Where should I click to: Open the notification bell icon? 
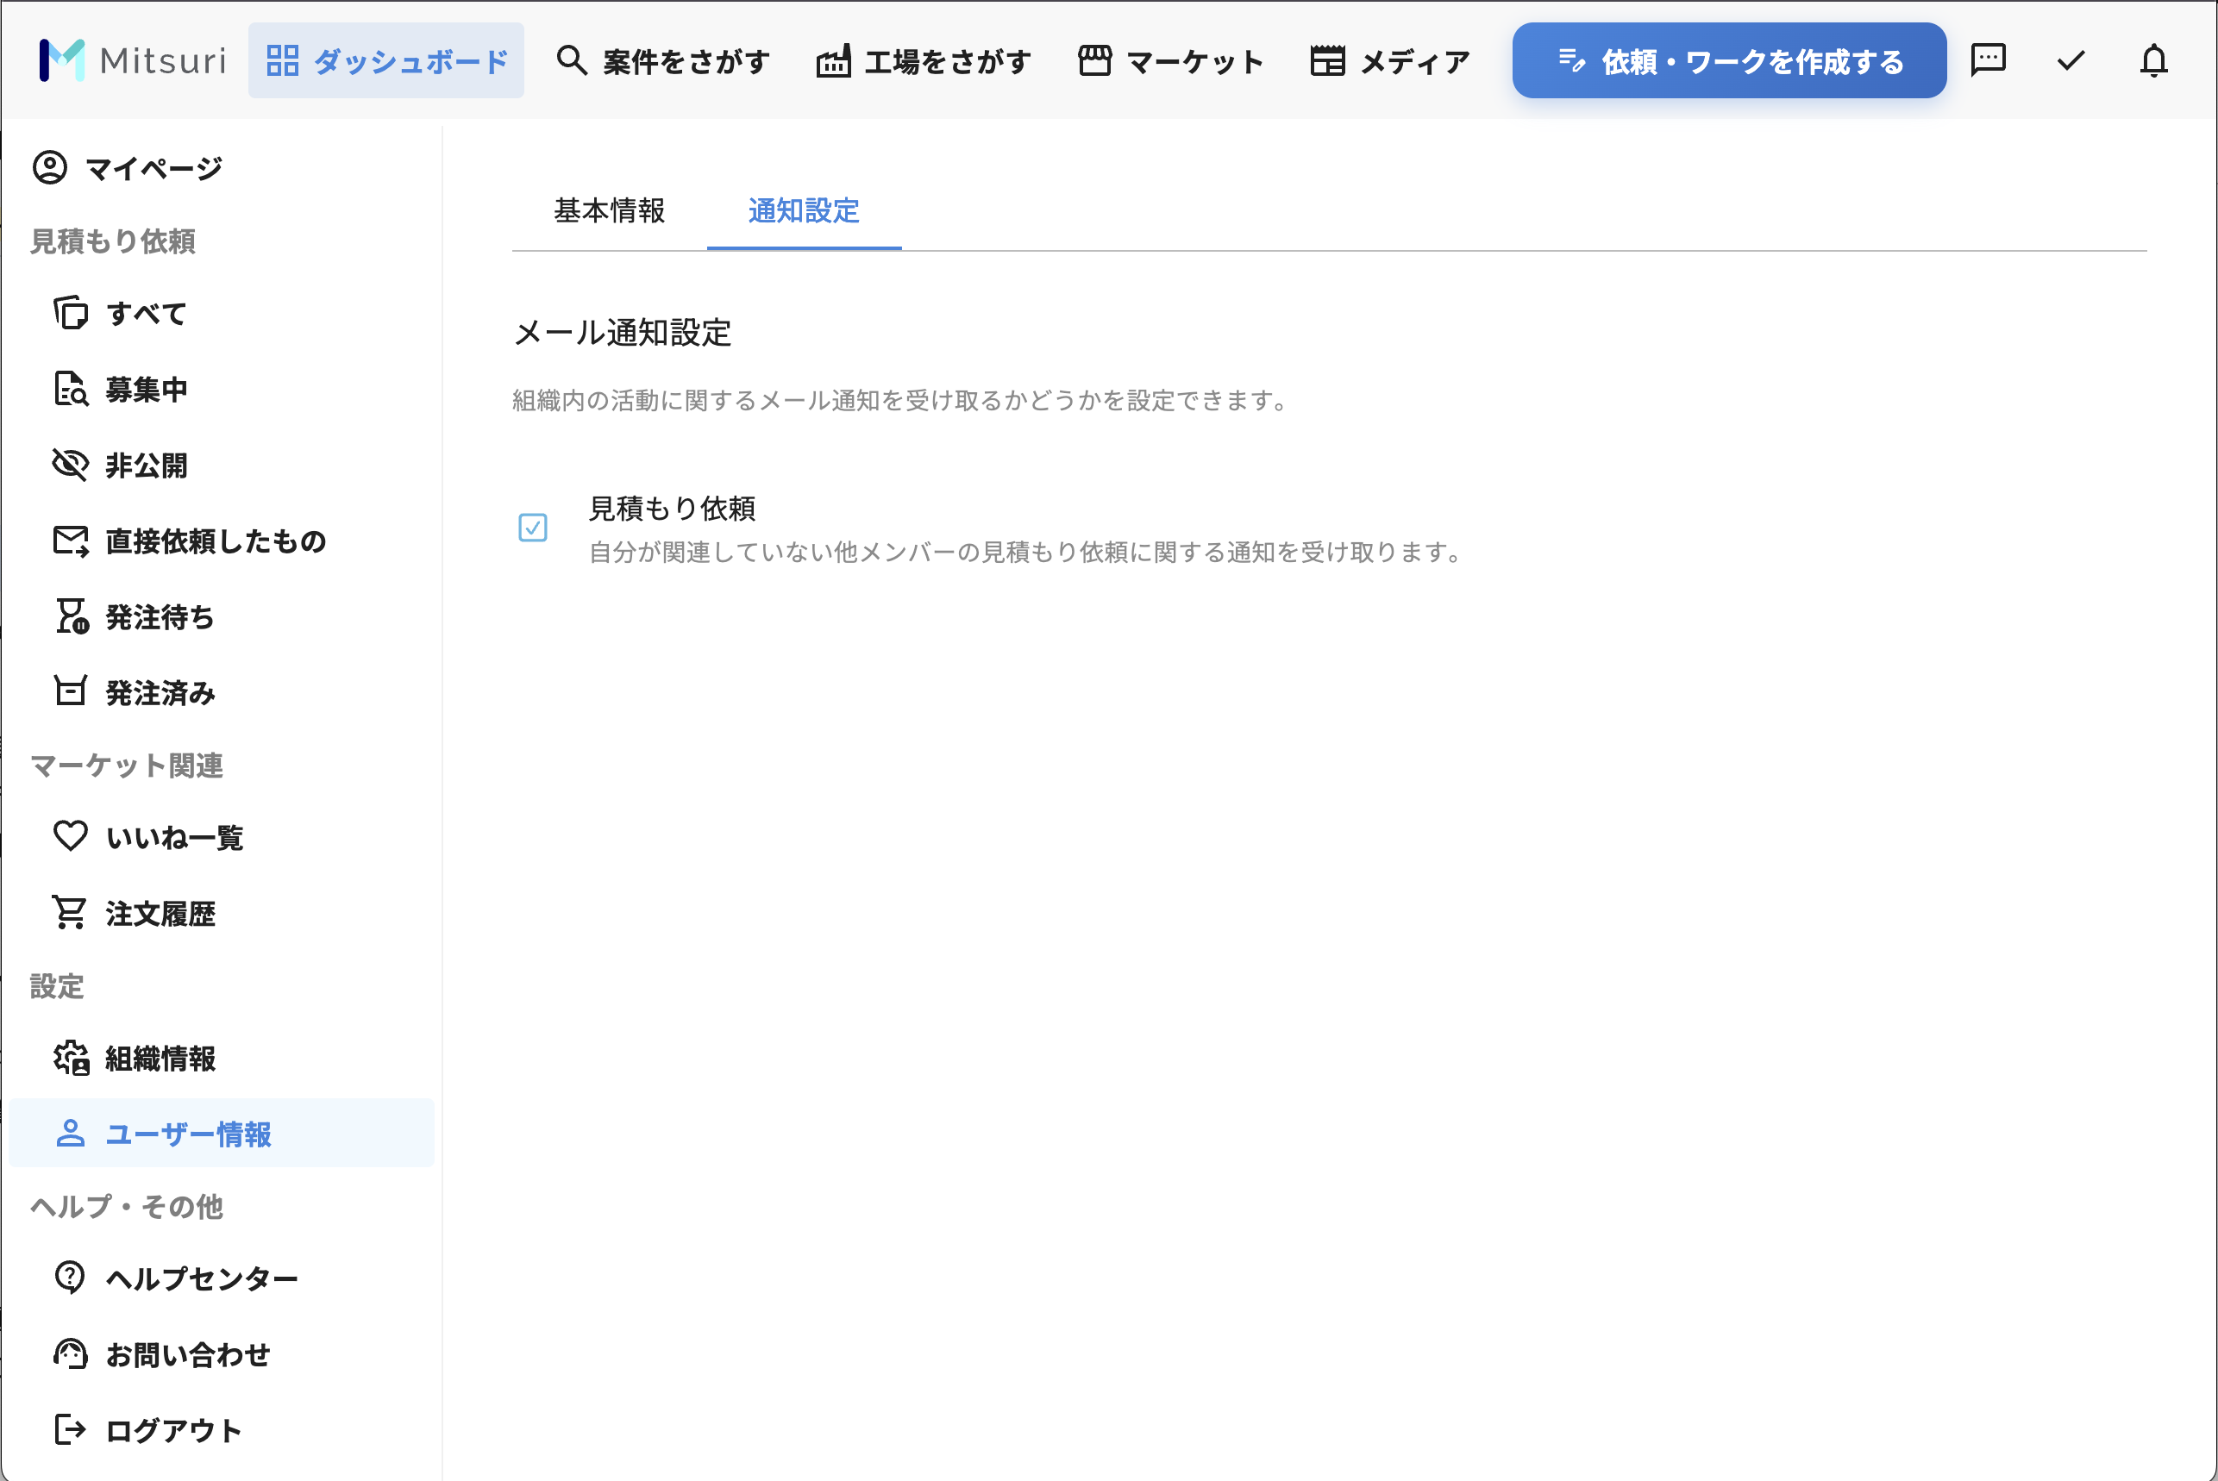[x=2154, y=60]
